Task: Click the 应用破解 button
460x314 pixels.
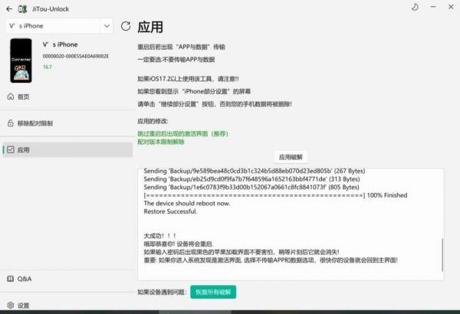Action: pyautogui.click(x=291, y=157)
